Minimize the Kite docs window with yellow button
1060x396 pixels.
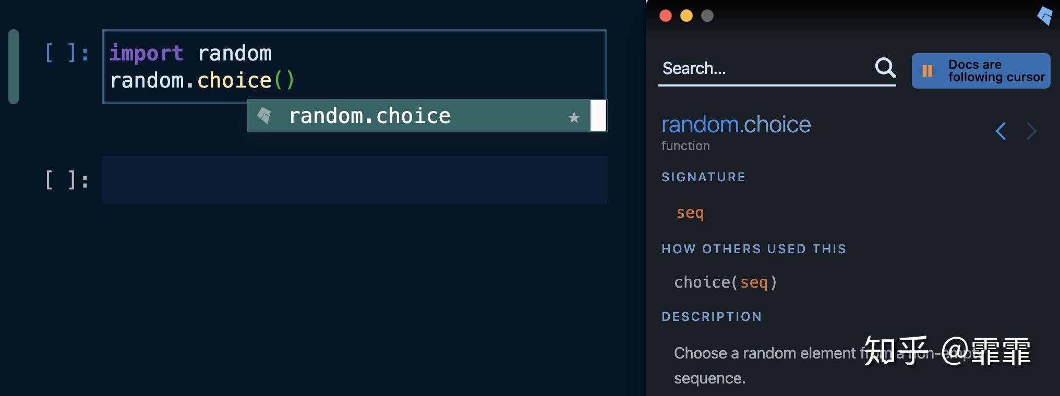686,16
